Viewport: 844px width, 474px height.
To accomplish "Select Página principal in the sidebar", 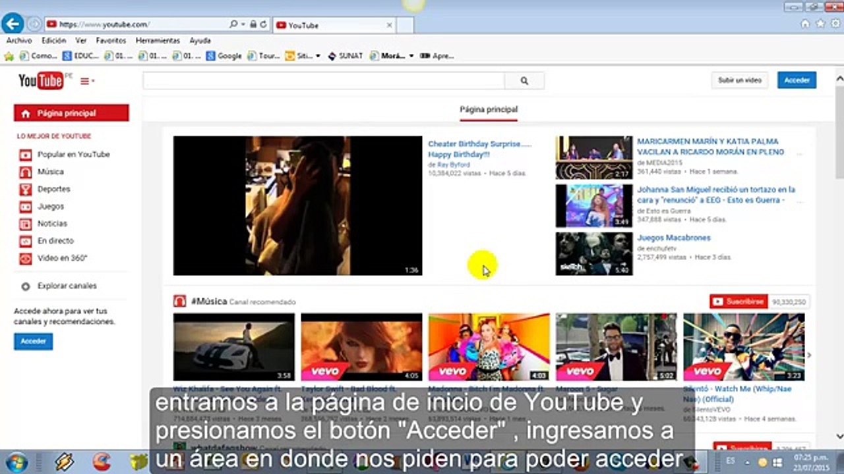I will (x=71, y=113).
